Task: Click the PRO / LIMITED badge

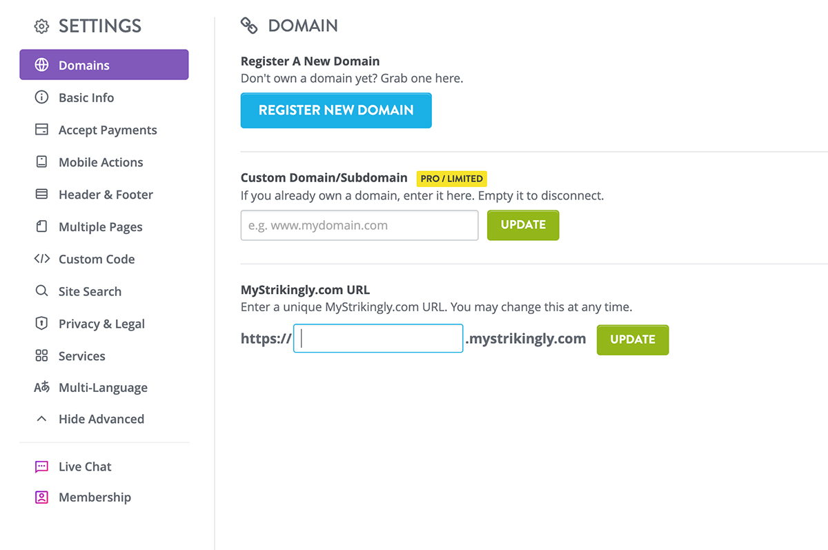Action: (x=451, y=178)
